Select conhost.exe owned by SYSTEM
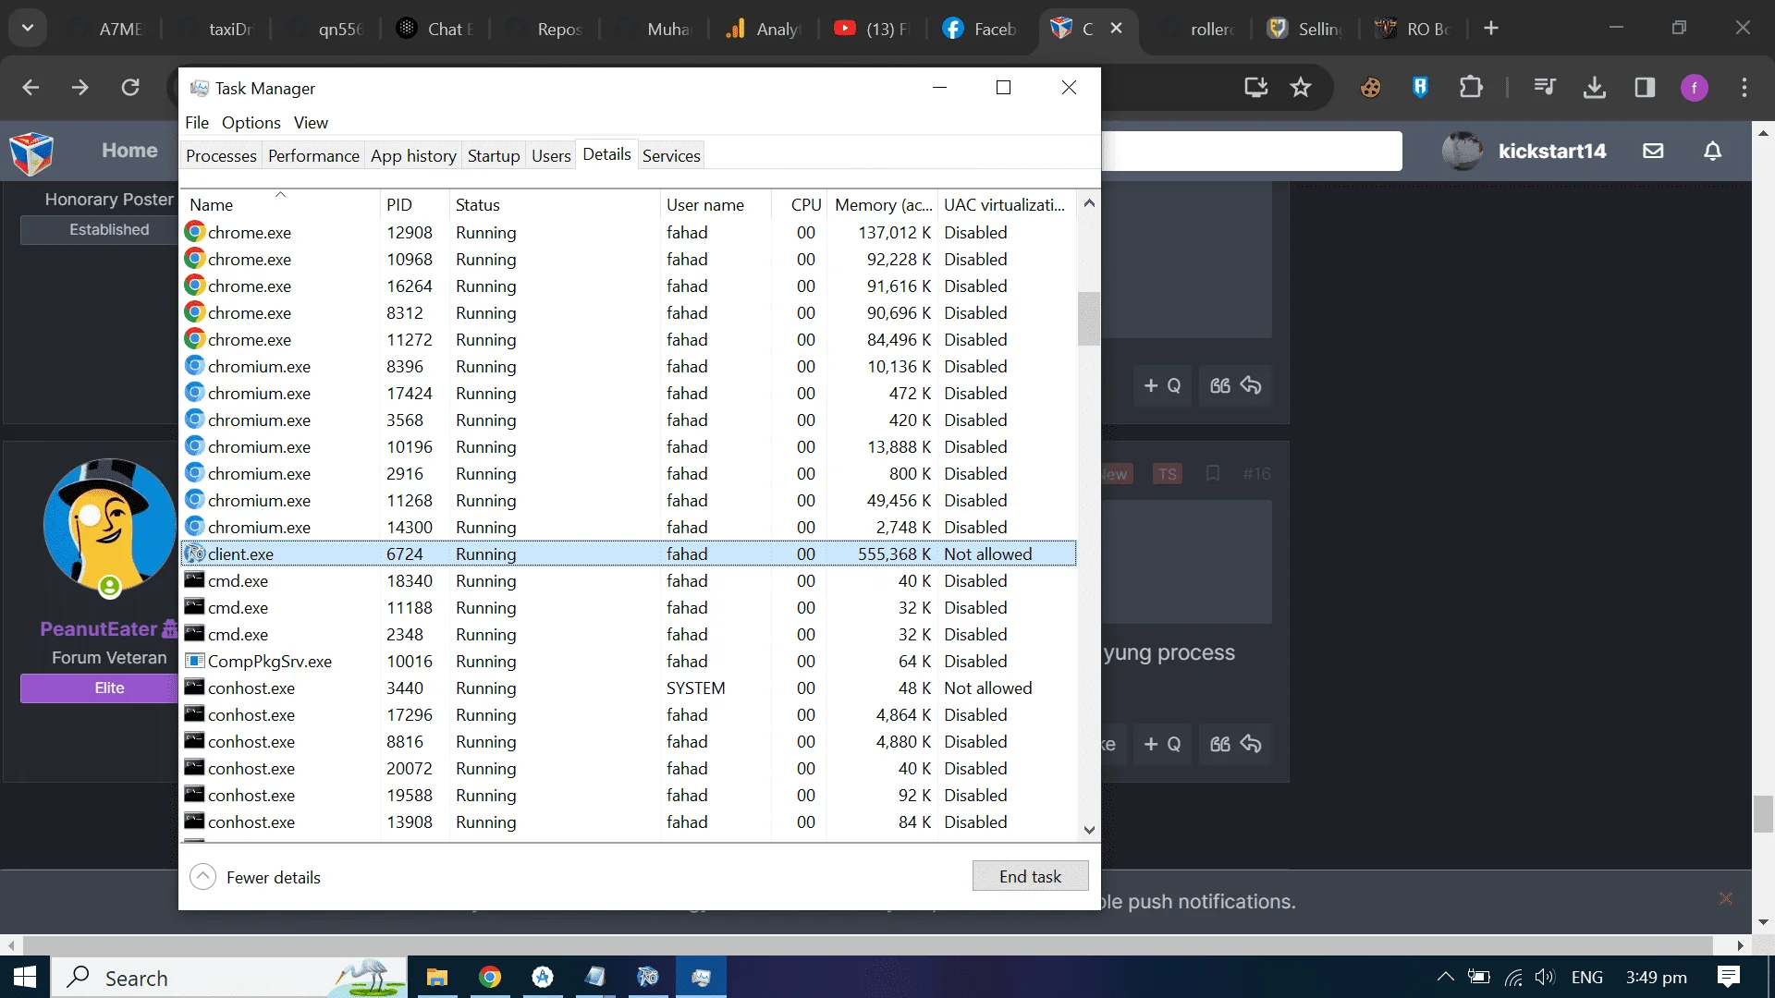1775x998 pixels. pos(629,688)
